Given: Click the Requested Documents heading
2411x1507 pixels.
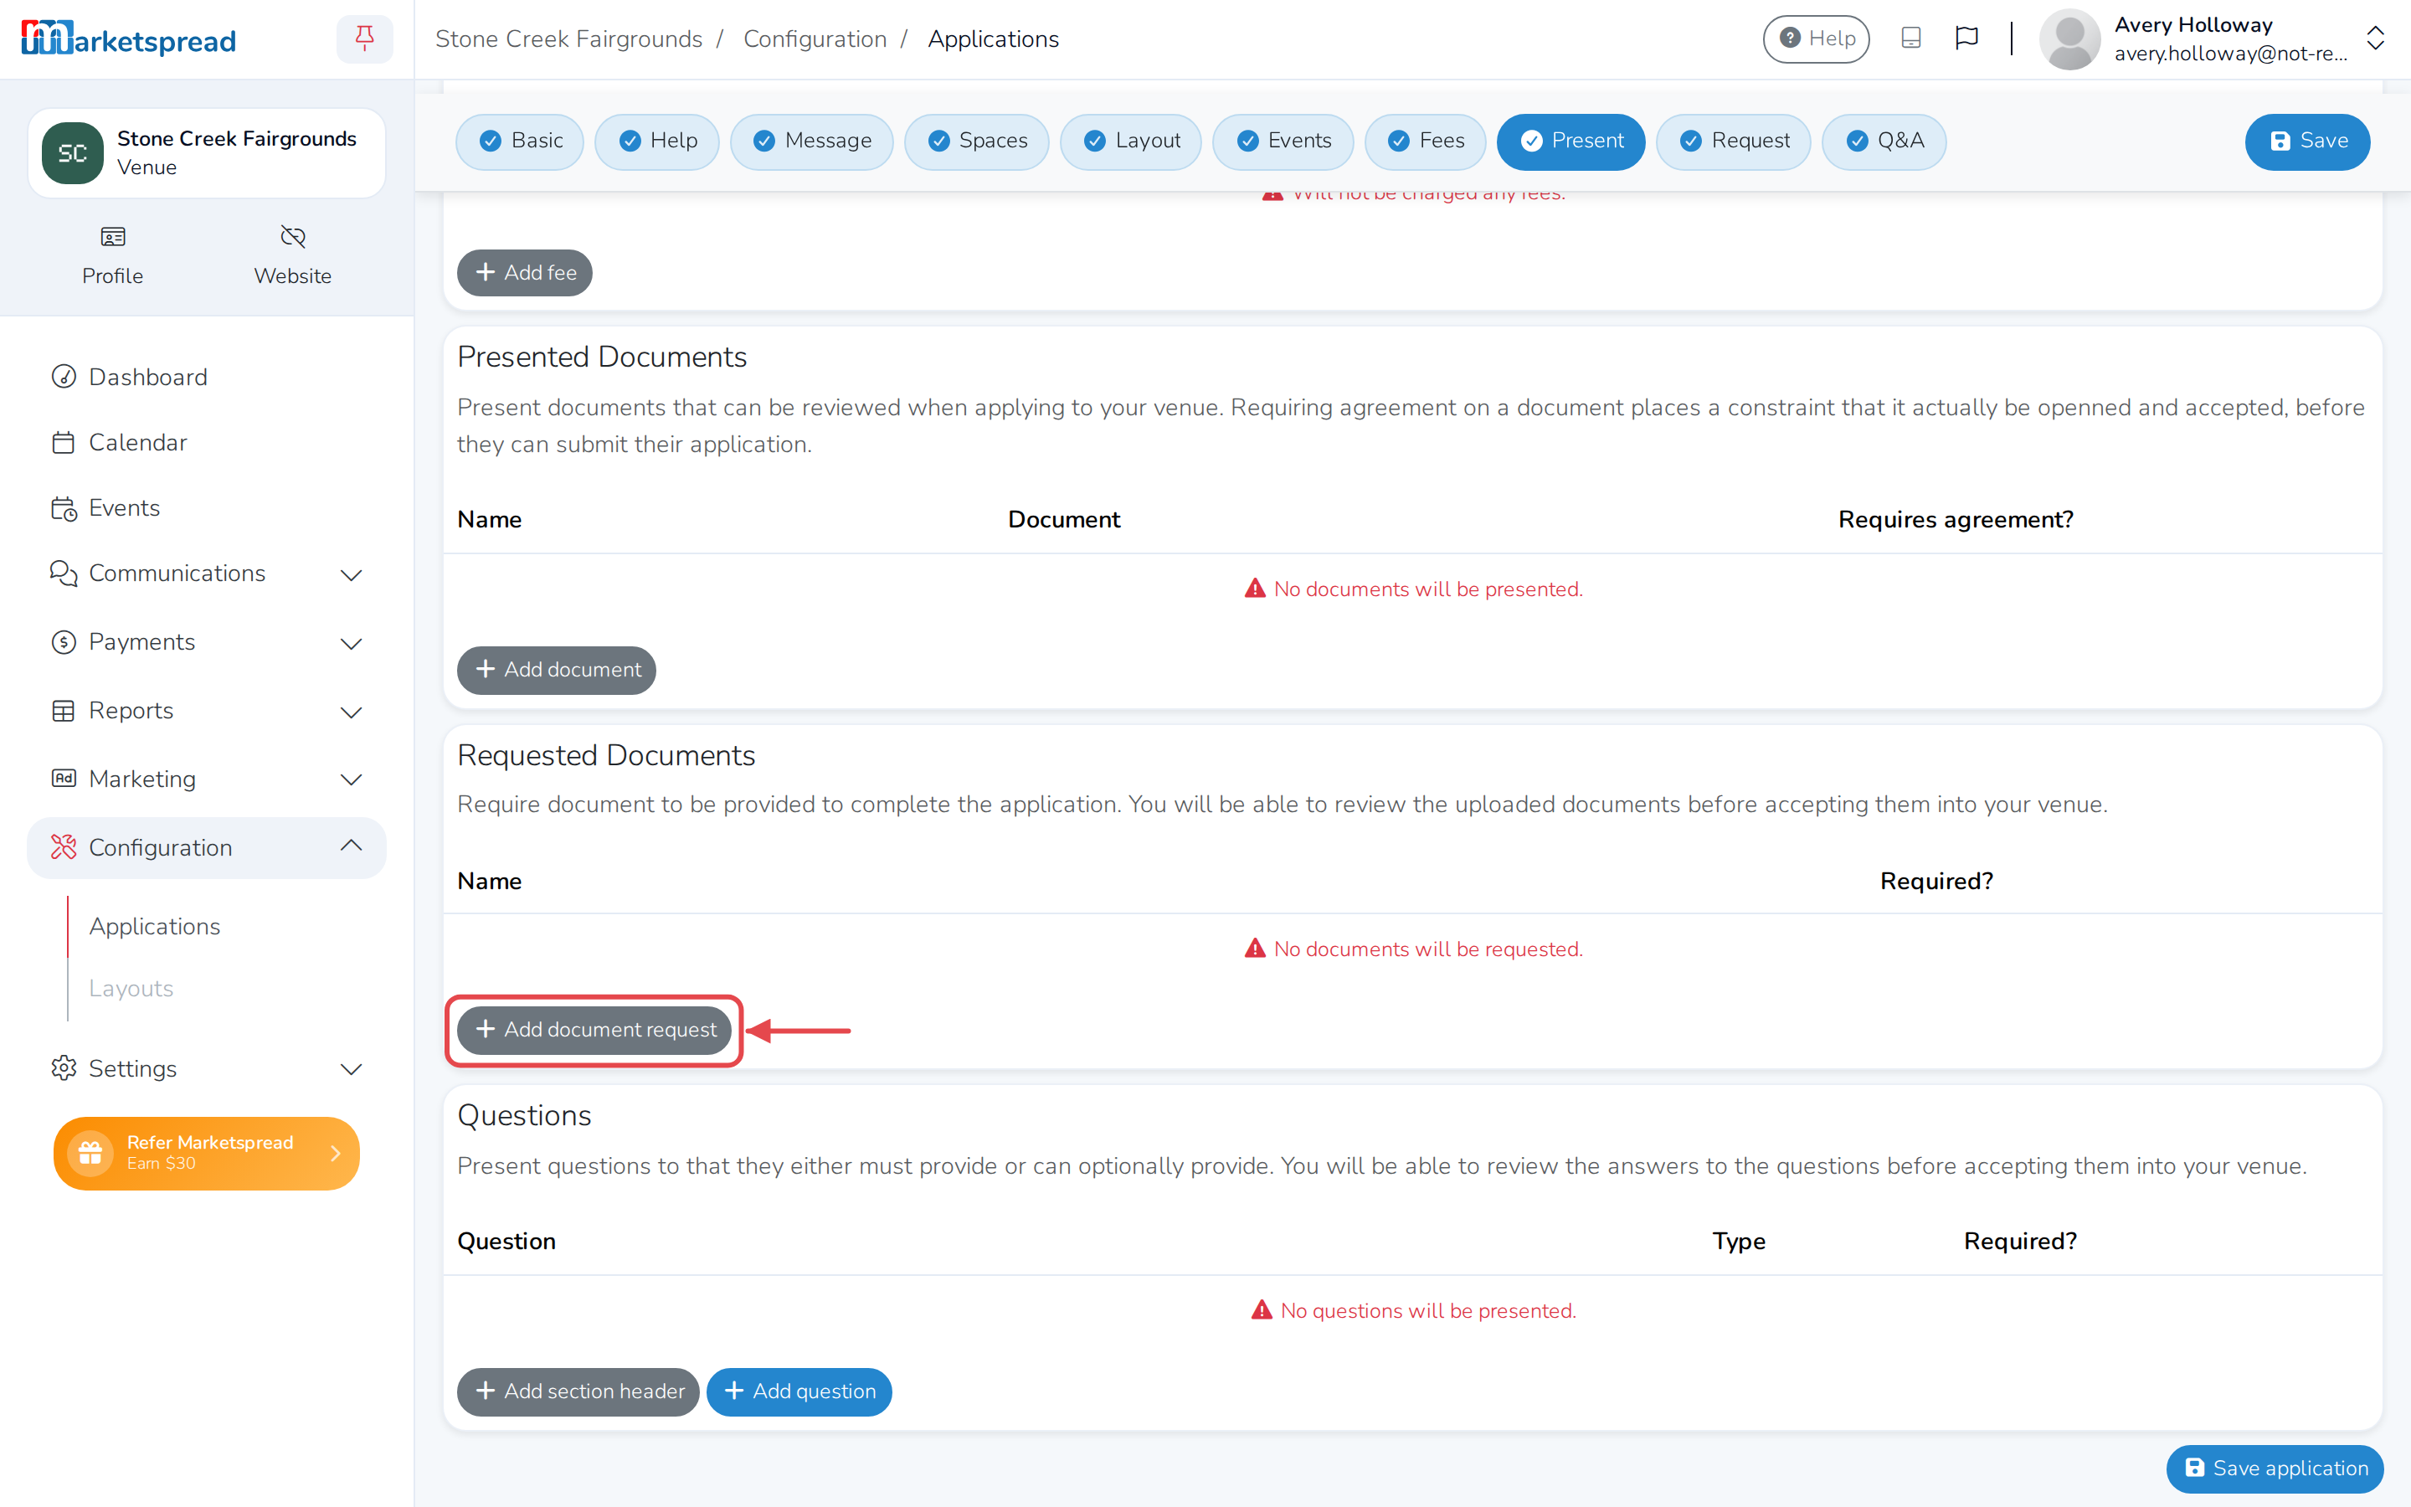Looking at the screenshot, I should (x=606, y=755).
